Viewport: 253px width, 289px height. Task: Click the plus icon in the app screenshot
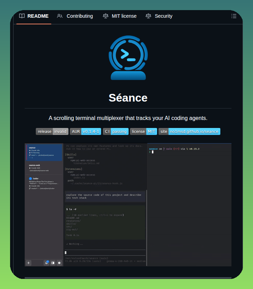[x=28, y=263]
